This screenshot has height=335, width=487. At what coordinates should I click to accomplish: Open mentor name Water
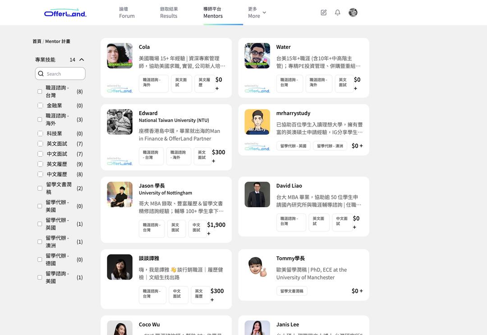[x=283, y=47]
